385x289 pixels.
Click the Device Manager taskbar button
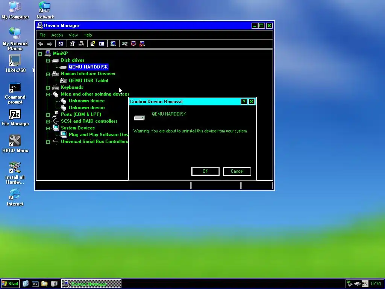click(x=91, y=284)
